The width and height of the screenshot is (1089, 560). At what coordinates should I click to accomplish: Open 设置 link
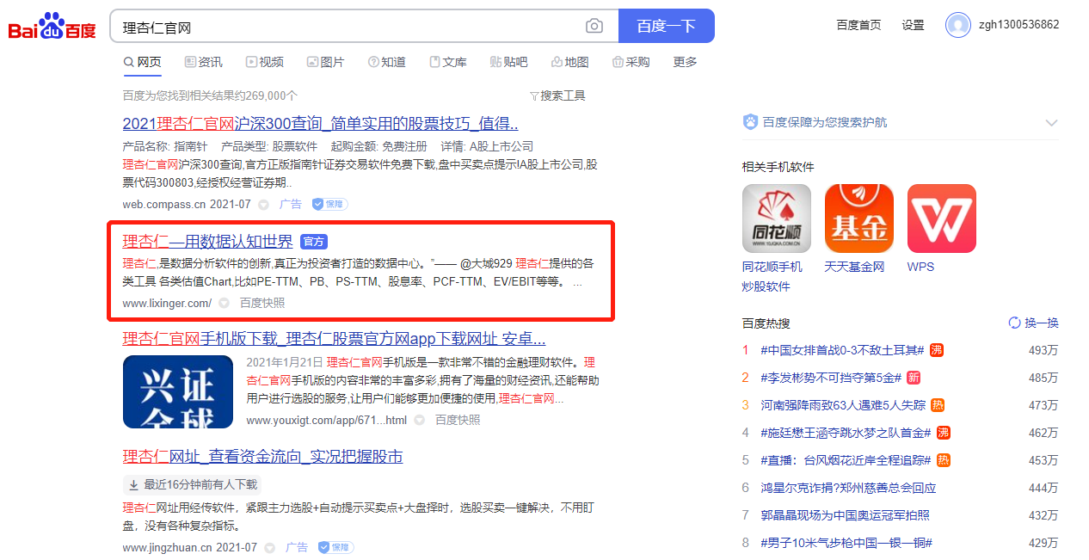pos(913,25)
